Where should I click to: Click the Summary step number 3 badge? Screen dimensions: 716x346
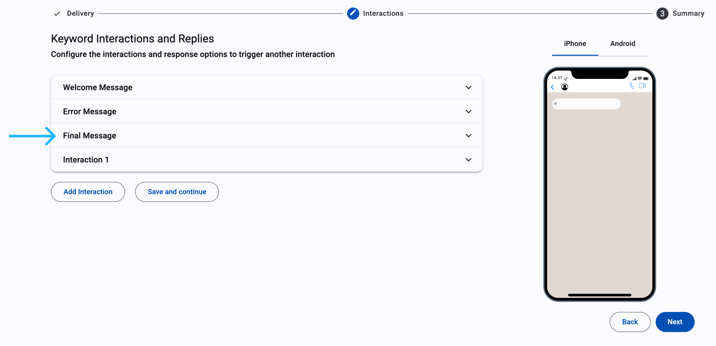[662, 13]
